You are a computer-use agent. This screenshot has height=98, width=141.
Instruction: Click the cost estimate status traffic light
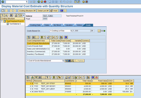(x=103, y=31)
